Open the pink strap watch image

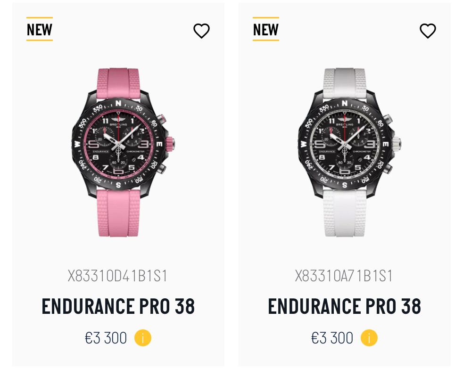click(123, 153)
